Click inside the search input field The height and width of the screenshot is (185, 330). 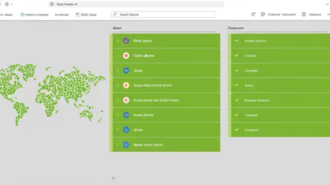(x=162, y=14)
